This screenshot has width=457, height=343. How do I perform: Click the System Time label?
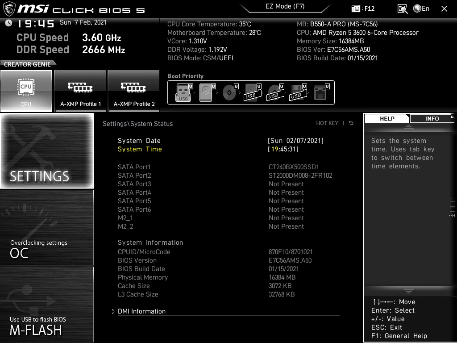coord(140,149)
